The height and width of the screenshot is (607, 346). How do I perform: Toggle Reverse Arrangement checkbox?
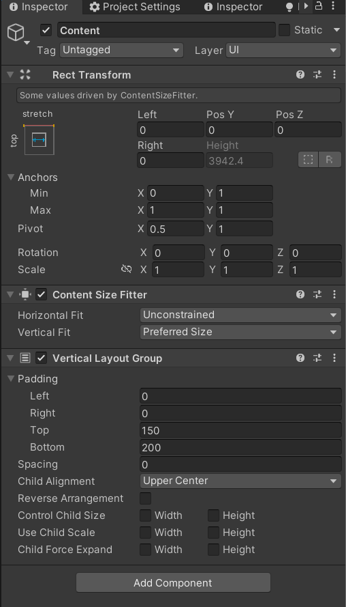click(x=146, y=498)
